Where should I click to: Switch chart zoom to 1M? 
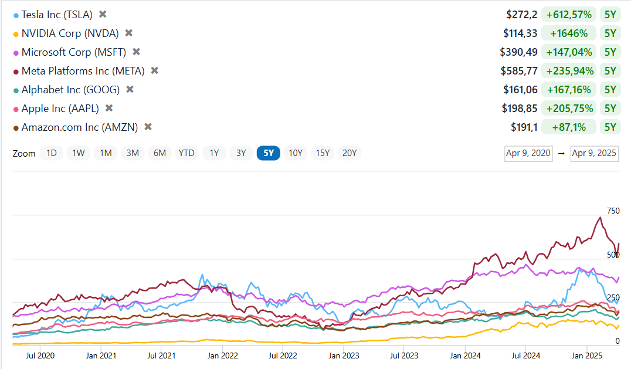106,153
